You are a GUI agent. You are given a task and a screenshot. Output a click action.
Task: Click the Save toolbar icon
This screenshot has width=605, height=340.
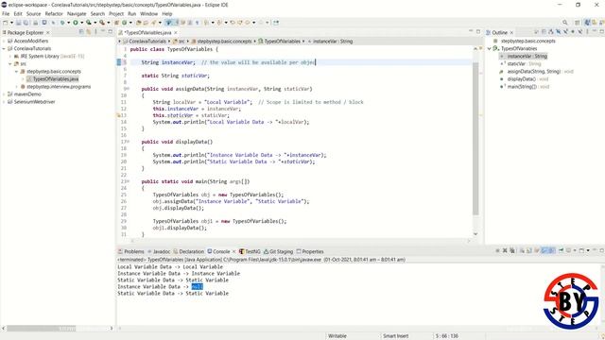click(18, 23)
